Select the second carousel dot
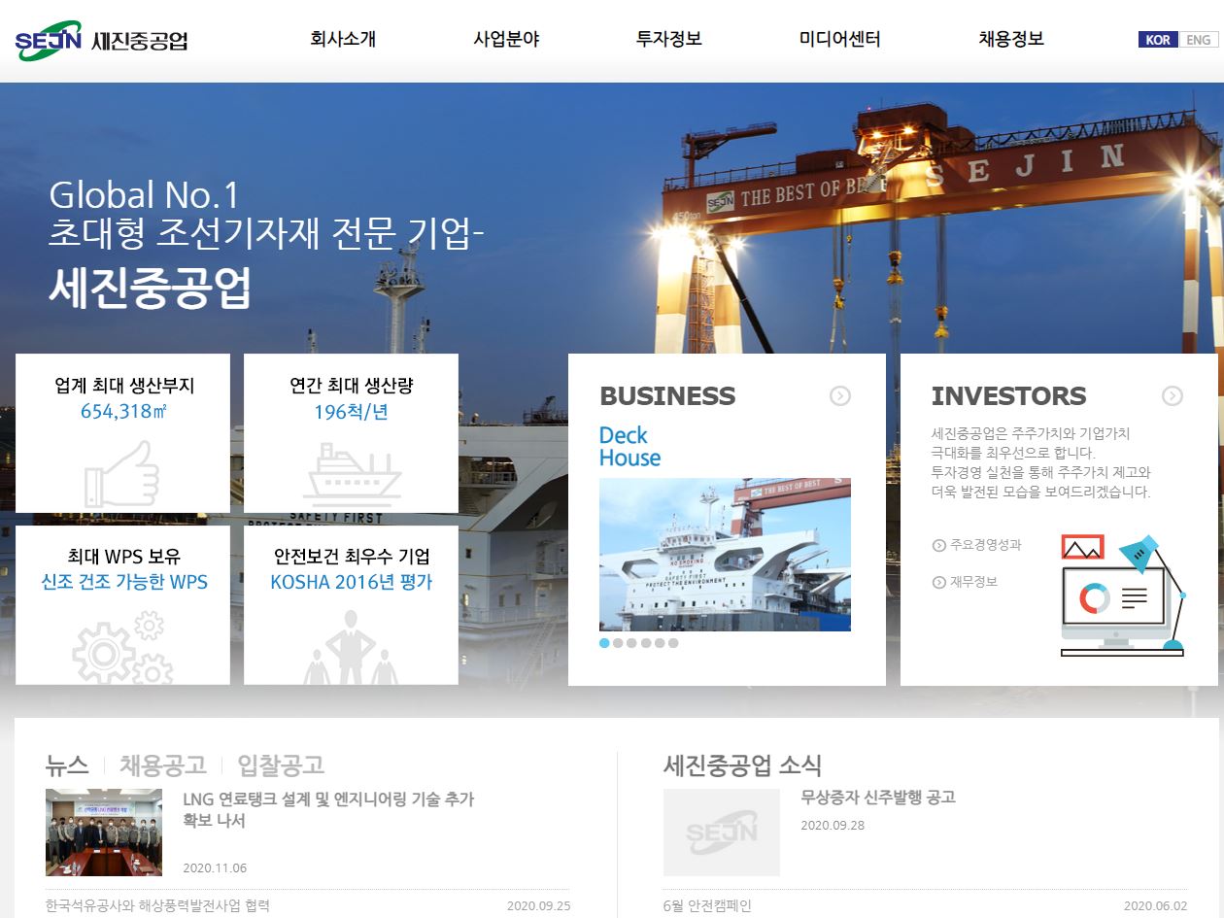 tap(618, 643)
